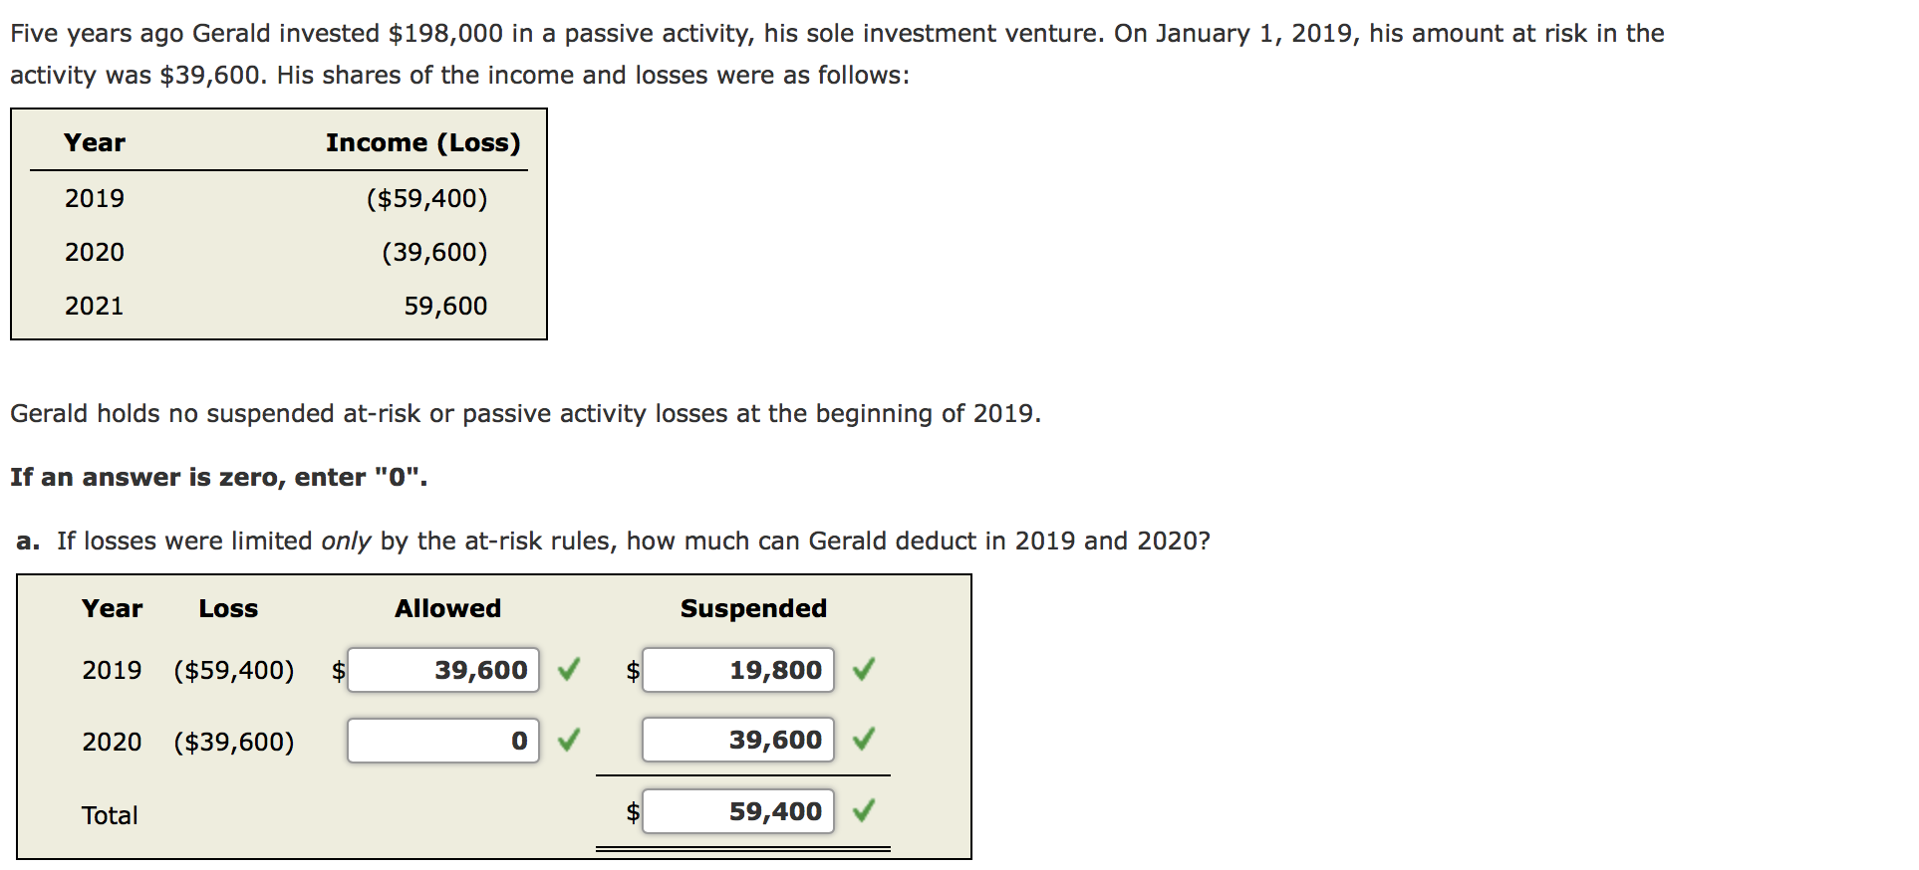
Task: Click the dollar sign before the suspended total
Action: coord(633,811)
